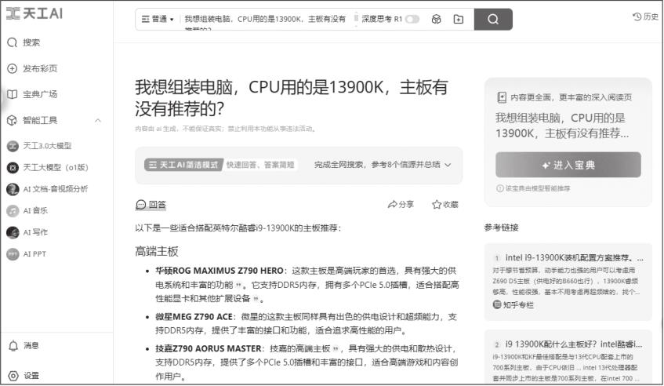664x386 pixels.
Task: Click the 技嘉Z790 AORUS MASTER text
Action: click(208, 348)
